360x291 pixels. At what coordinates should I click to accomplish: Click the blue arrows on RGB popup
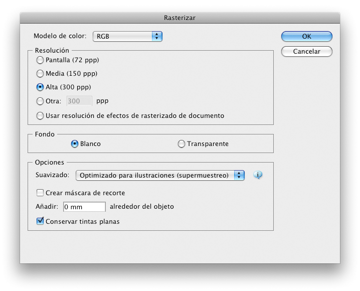(x=157, y=36)
